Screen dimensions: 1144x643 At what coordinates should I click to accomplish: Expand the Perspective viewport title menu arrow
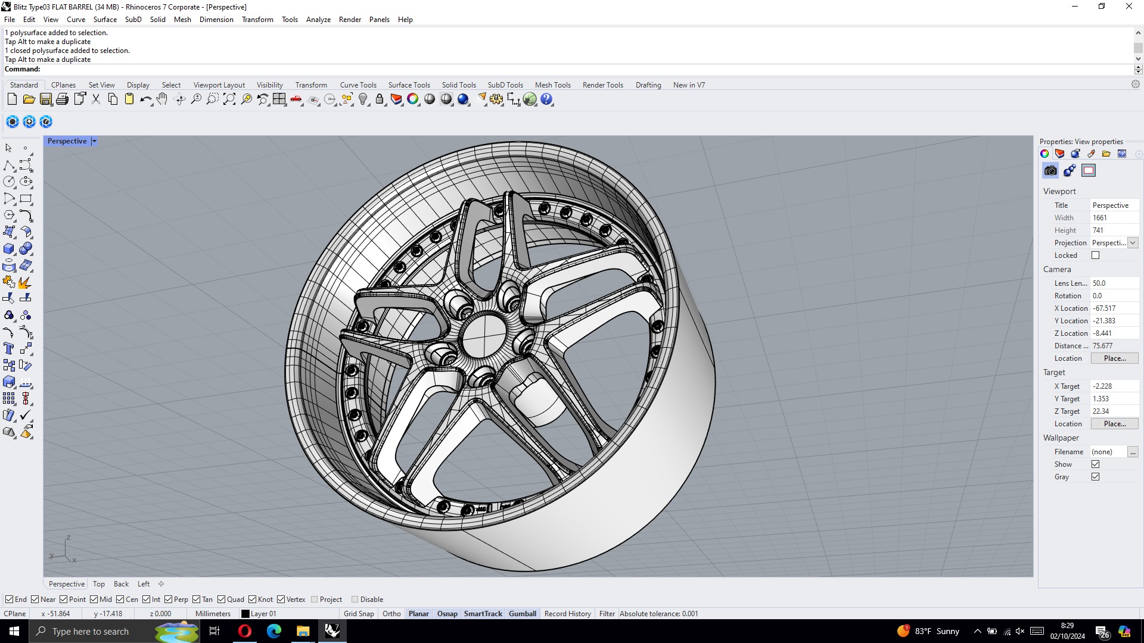pyautogui.click(x=94, y=141)
